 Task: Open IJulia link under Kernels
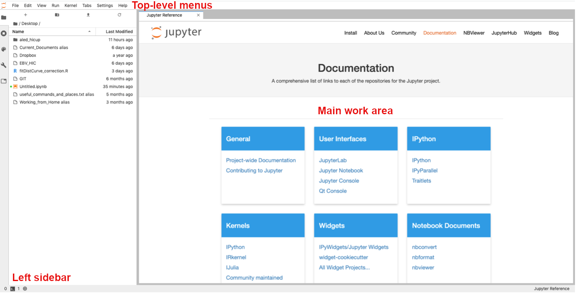(x=232, y=268)
